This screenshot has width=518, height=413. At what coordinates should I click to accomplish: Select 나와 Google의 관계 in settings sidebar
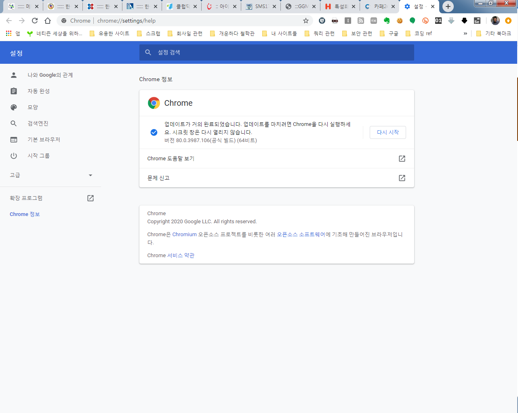point(51,75)
